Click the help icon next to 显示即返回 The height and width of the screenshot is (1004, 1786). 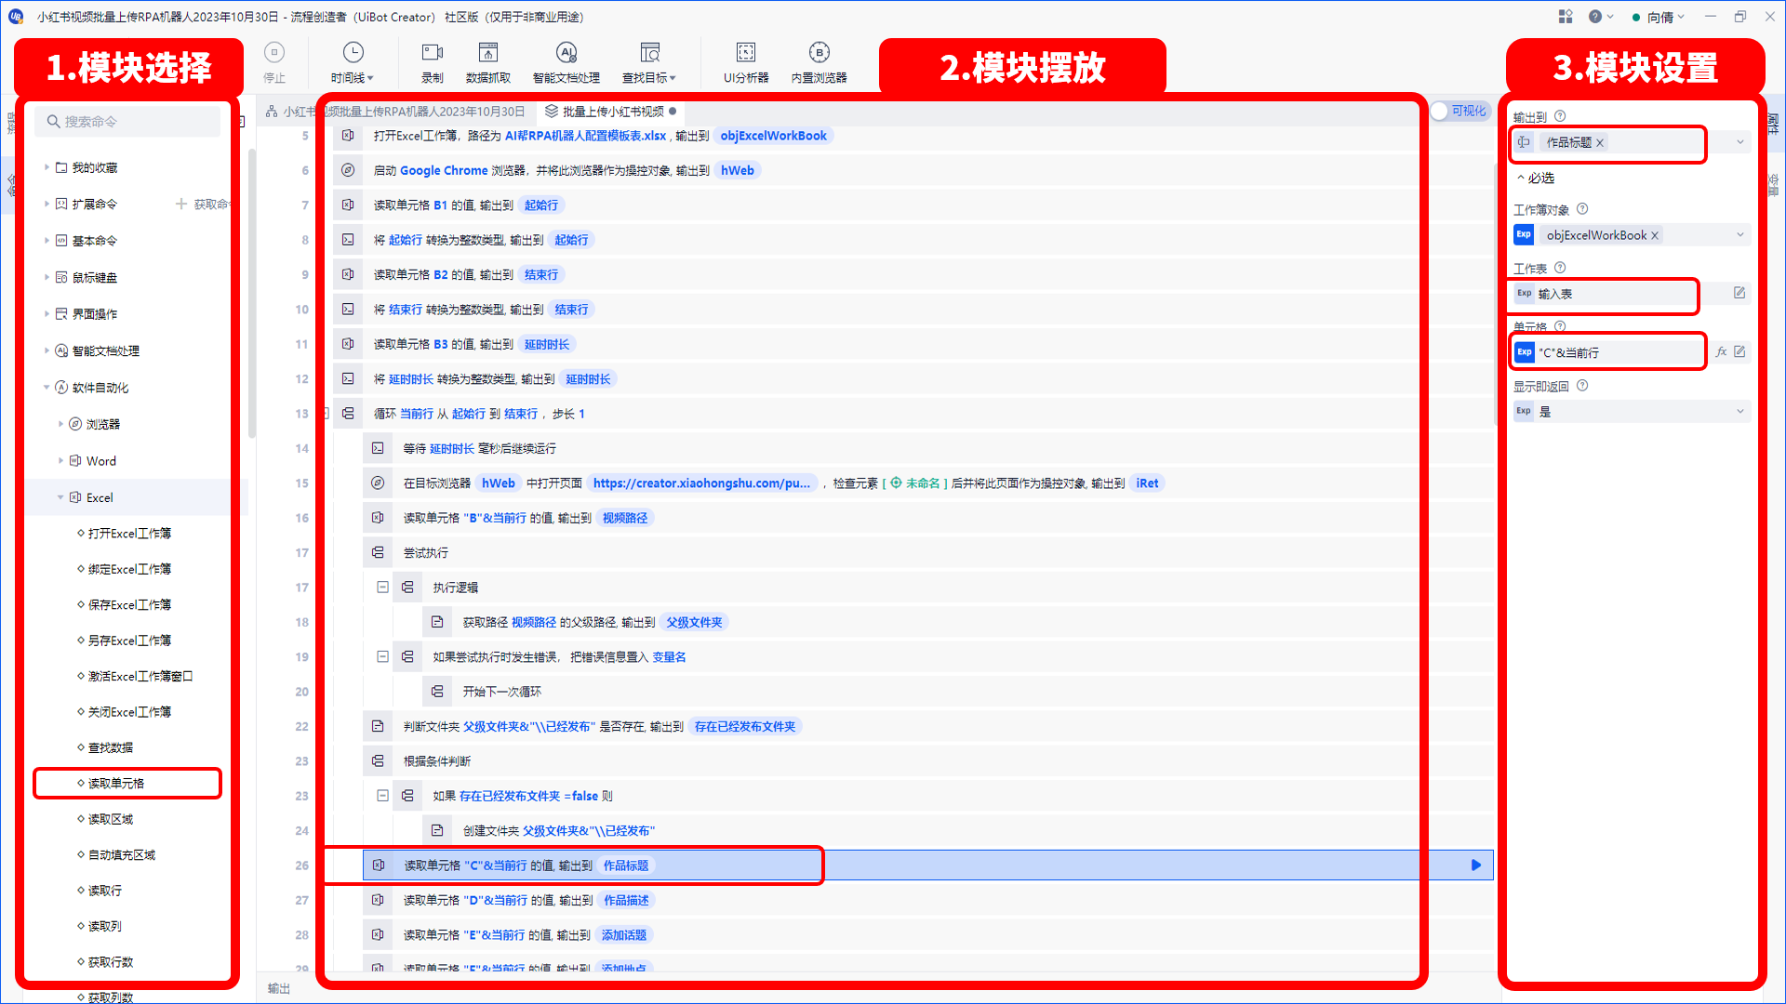click(1582, 386)
